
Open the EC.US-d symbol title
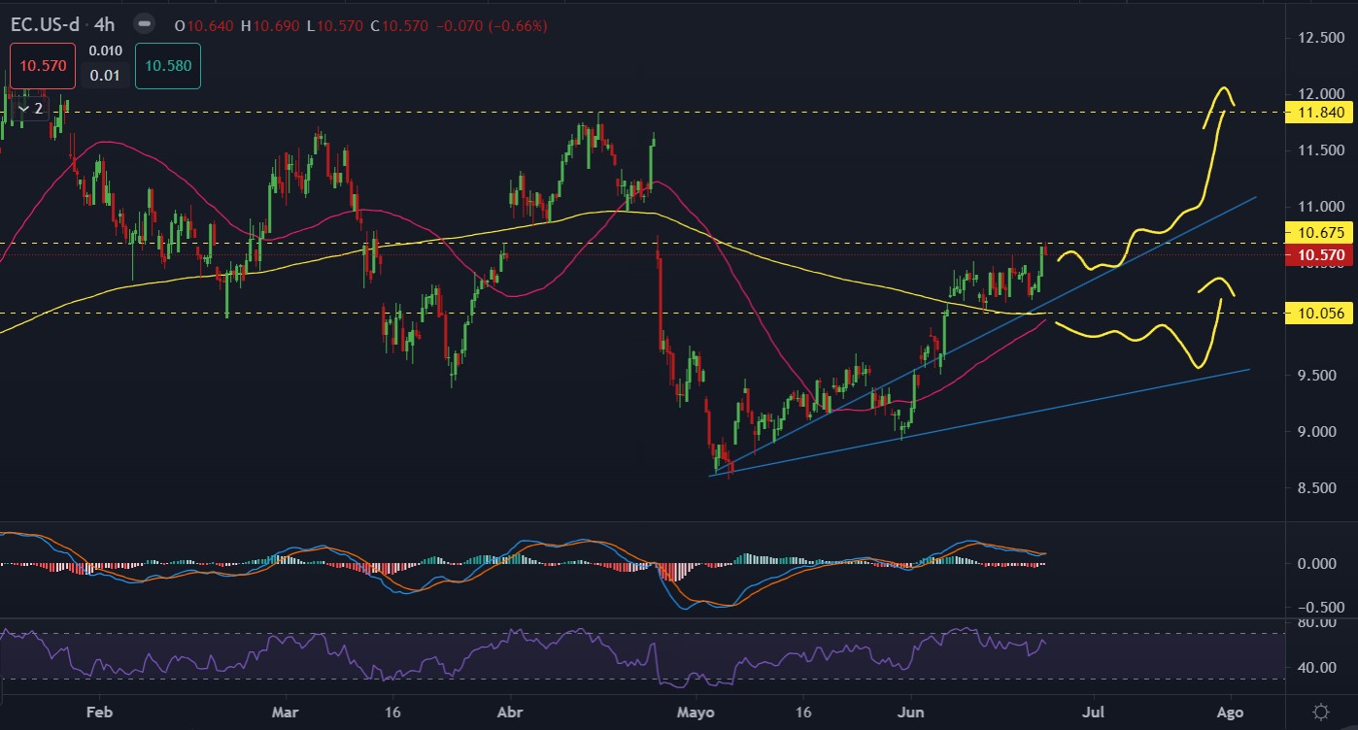pyautogui.click(x=46, y=24)
